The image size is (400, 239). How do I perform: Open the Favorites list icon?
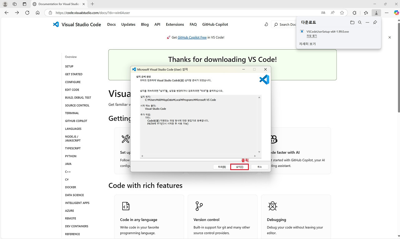pyautogui.click(x=366, y=13)
